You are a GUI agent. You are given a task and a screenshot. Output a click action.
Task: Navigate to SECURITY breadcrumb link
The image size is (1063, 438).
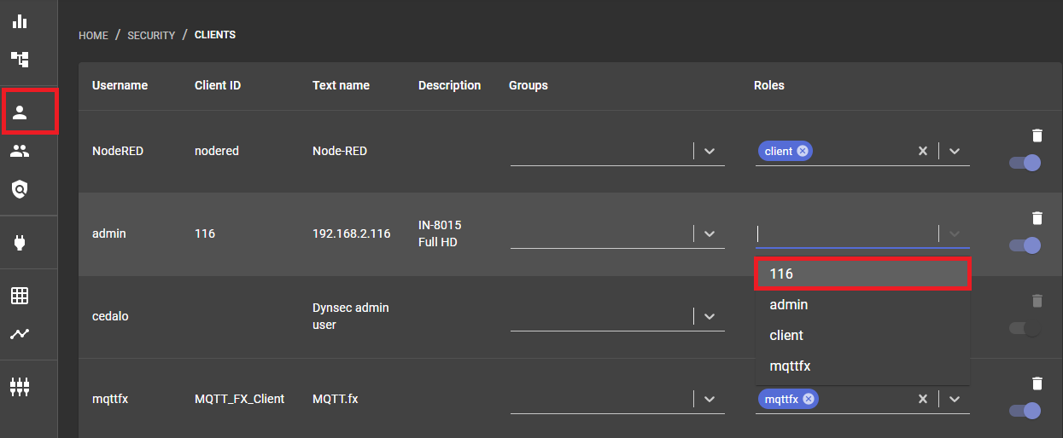(151, 36)
